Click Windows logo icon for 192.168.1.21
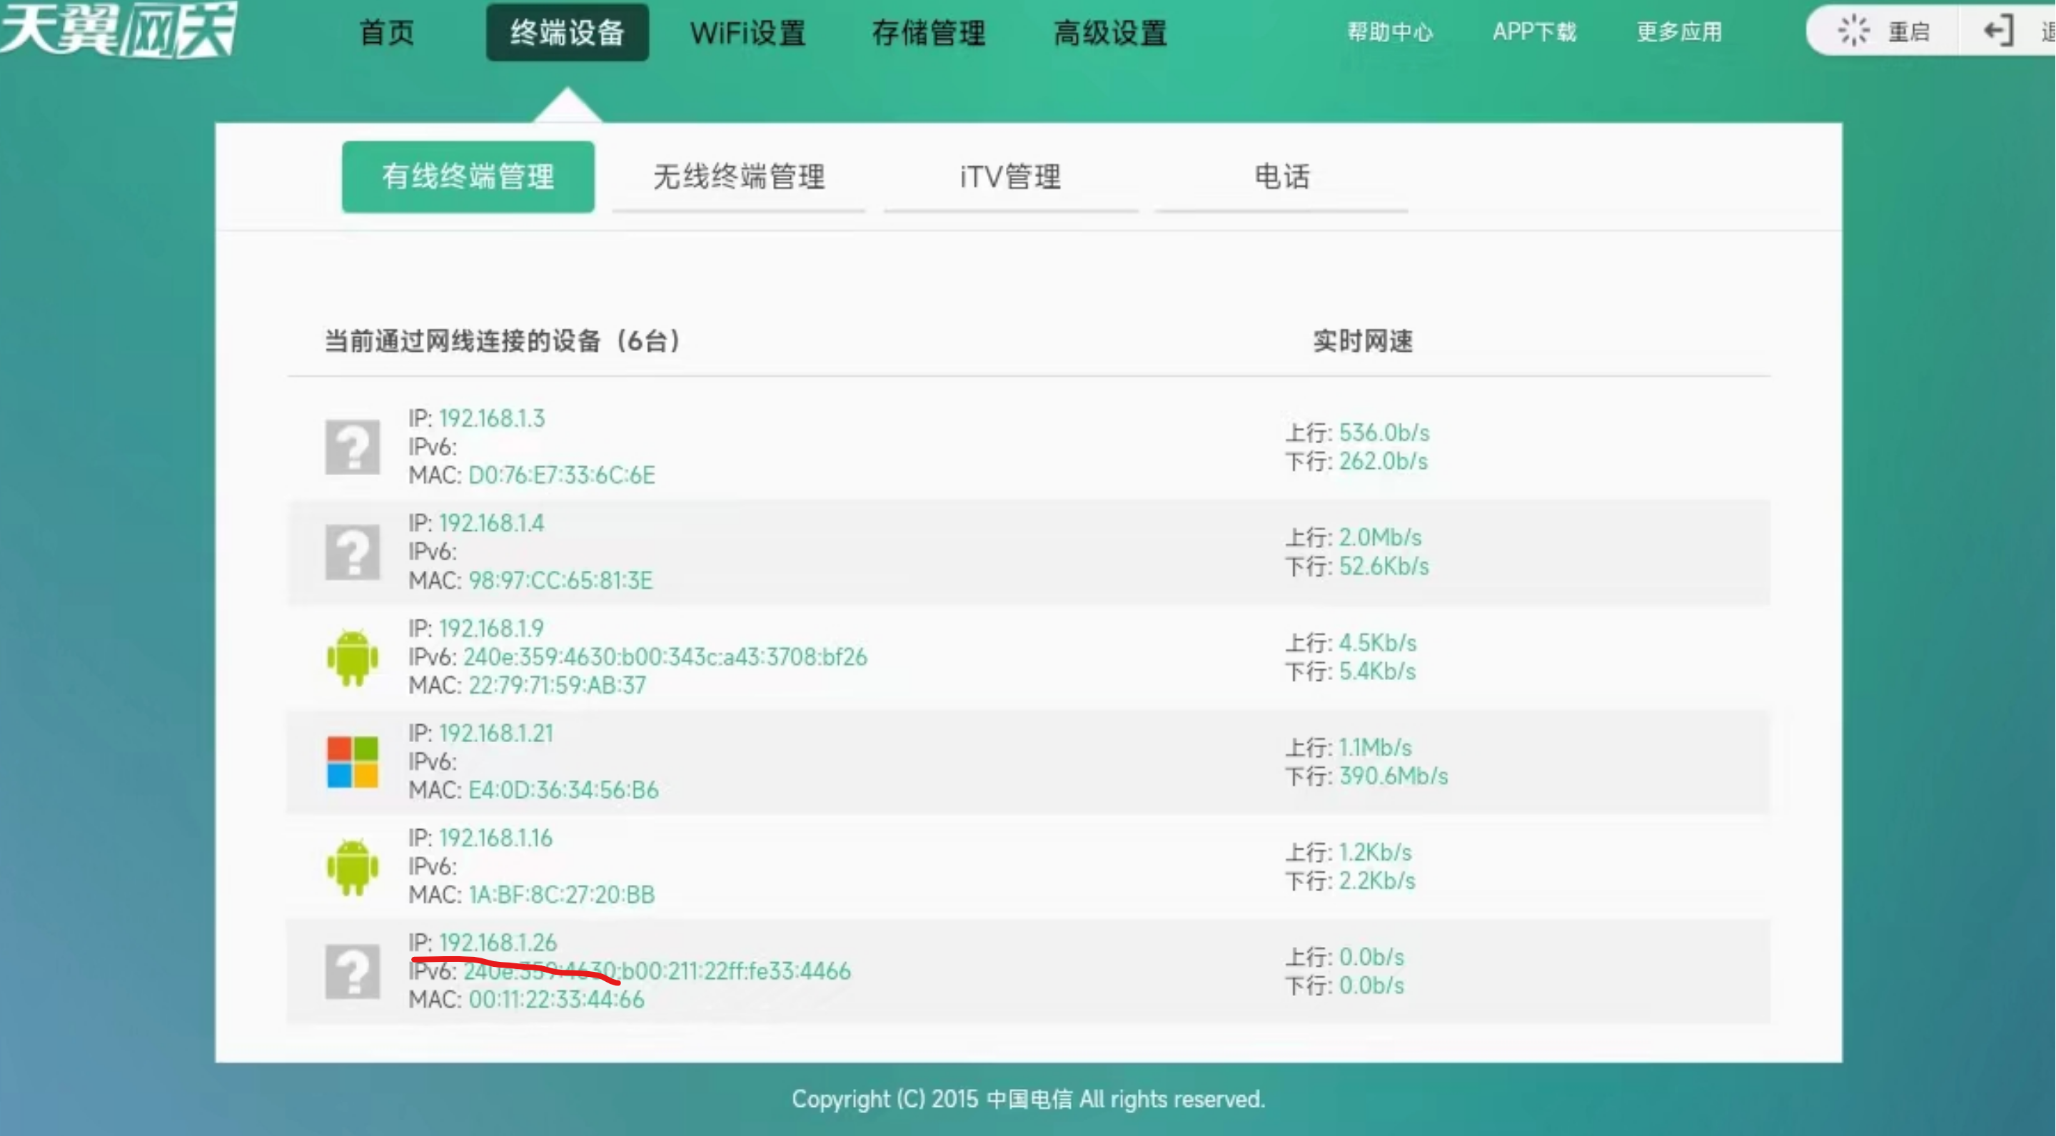The image size is (2056, 1136). tap(352, 761)
